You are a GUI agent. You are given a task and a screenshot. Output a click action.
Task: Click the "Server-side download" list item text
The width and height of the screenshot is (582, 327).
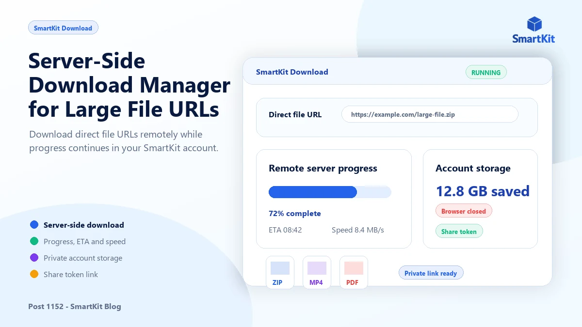tap(84, 225)
